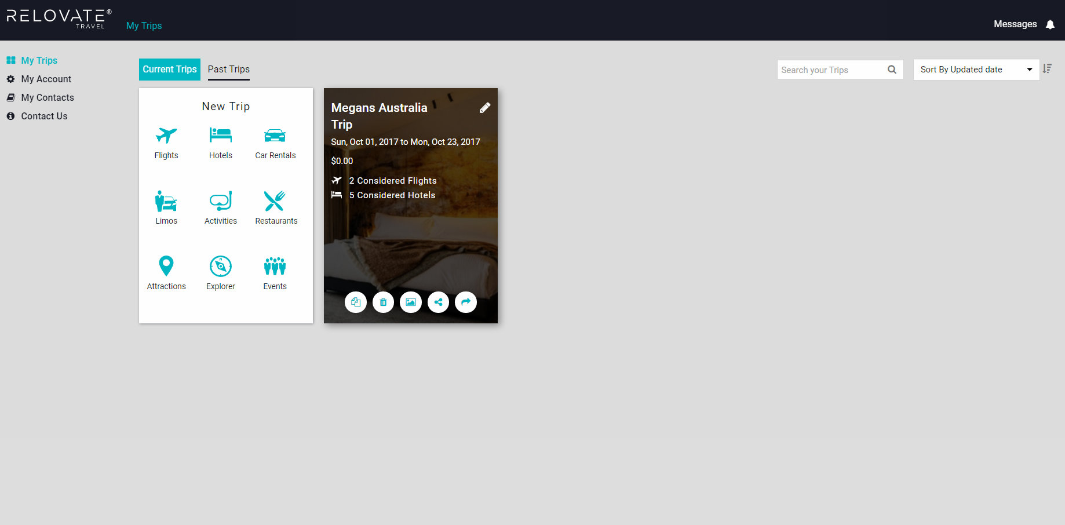Image resolution: width=1065 pixels, height=525 pixels.
Task: Select the trip date range text
Action: [x=406, y=142]
